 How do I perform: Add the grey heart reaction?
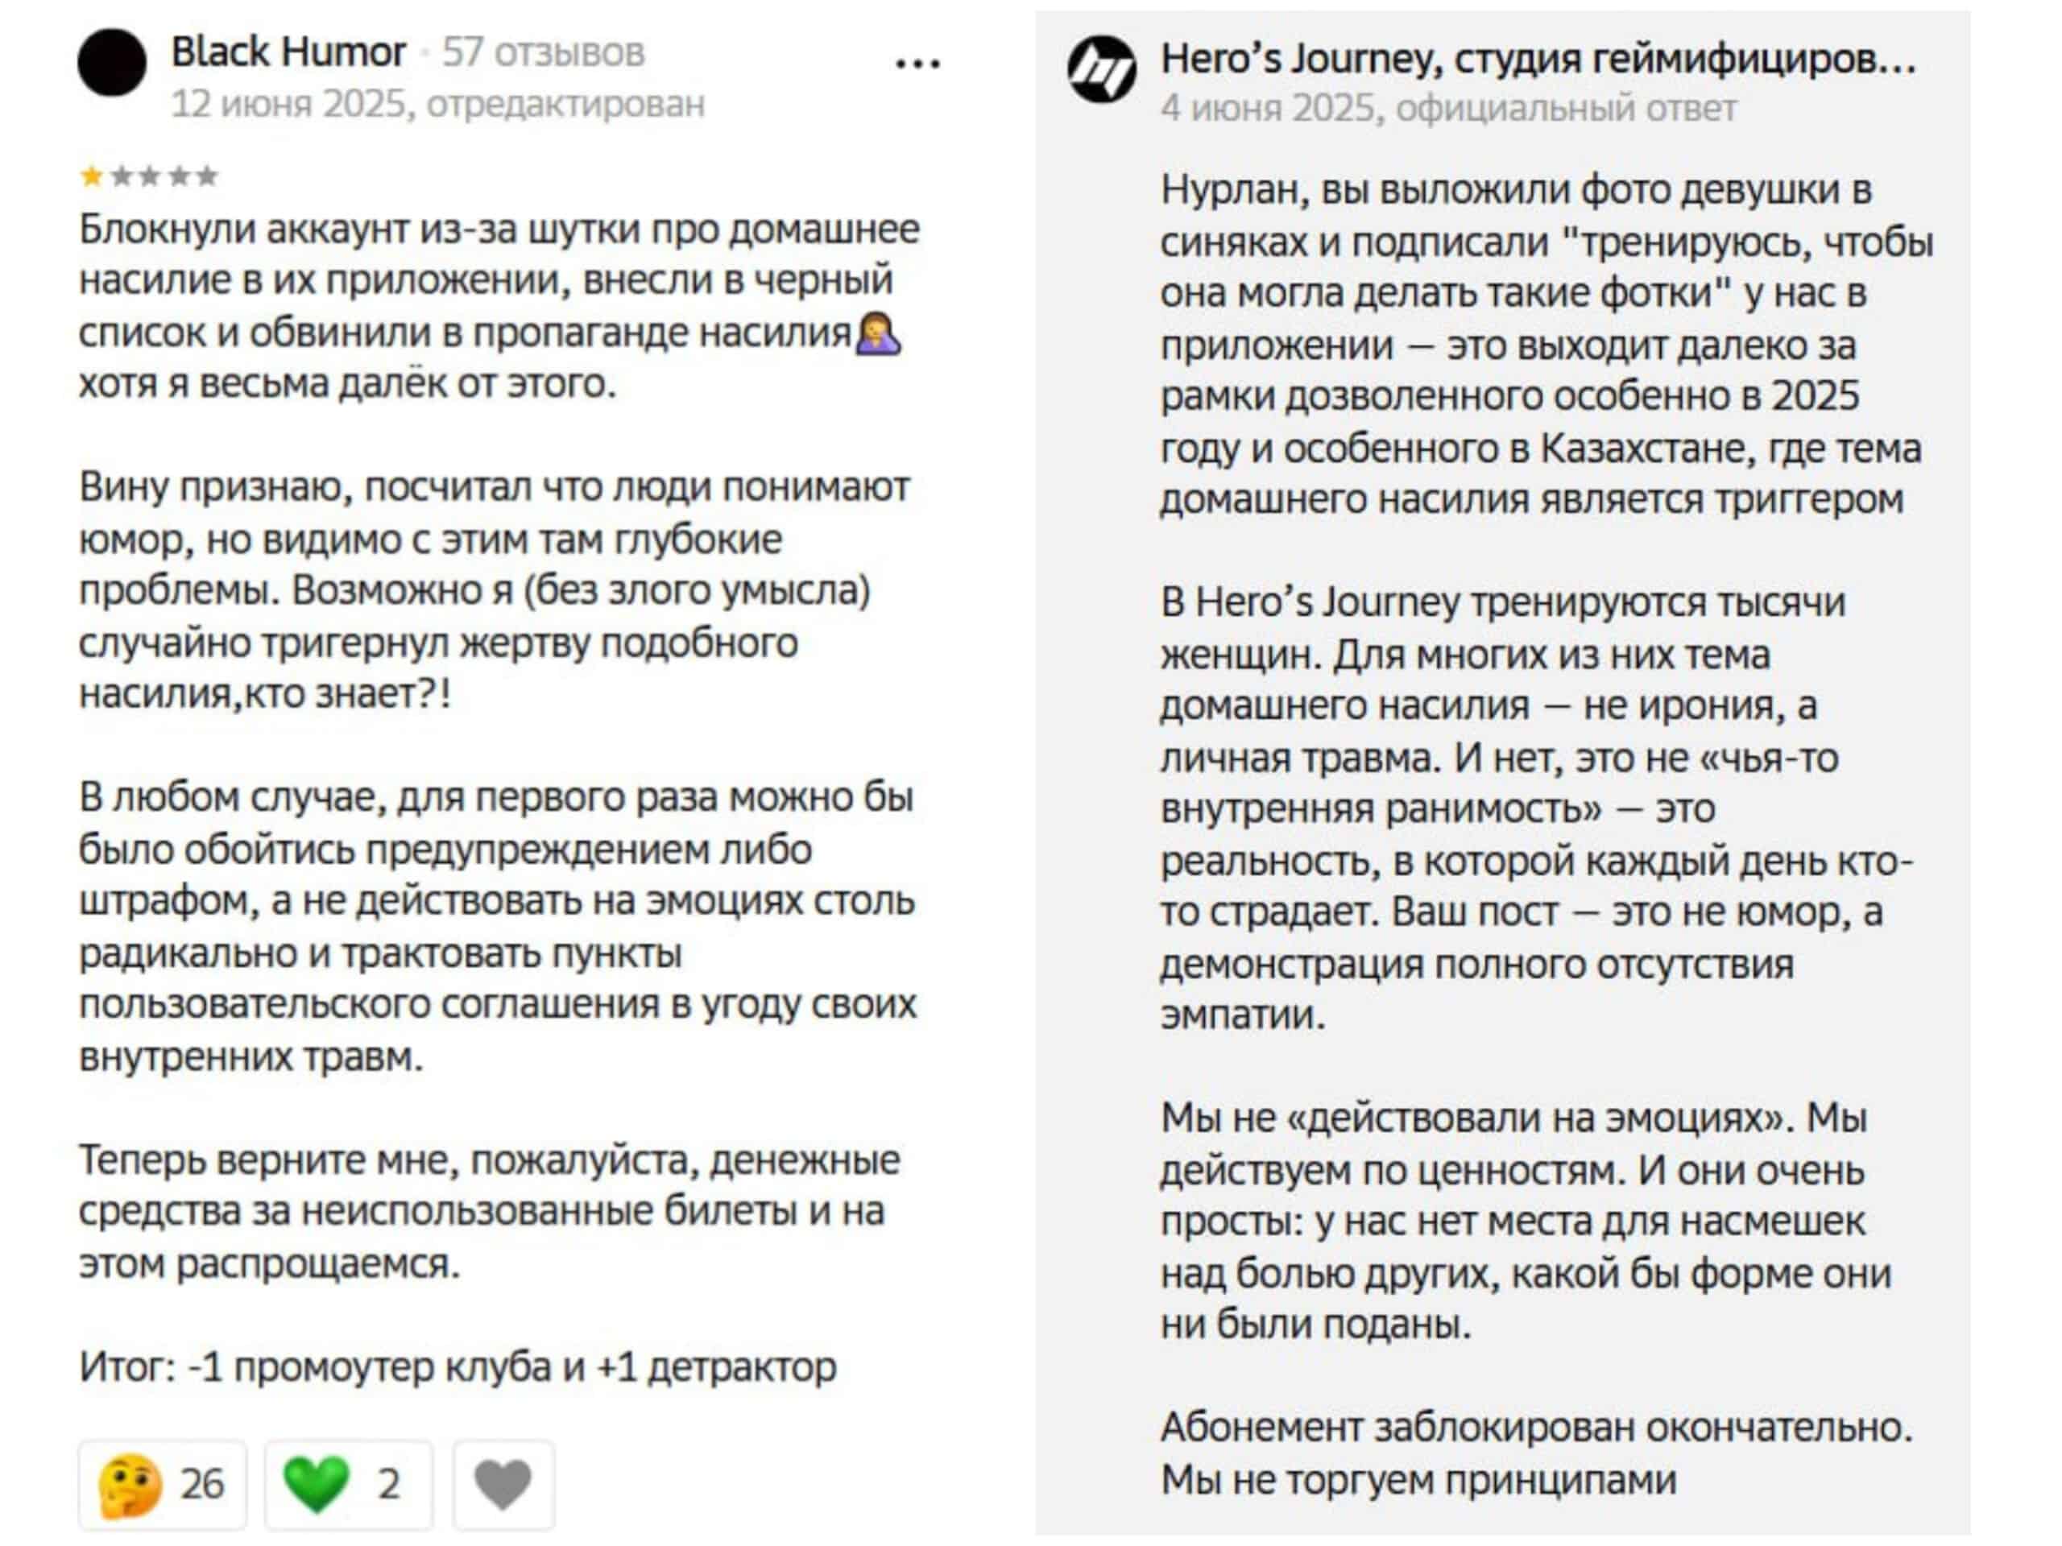503,1483
